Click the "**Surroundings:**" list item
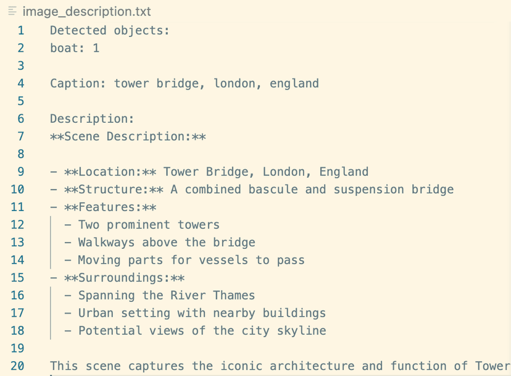This screenshot has height=376, width=511. click(x=124, y=278)
